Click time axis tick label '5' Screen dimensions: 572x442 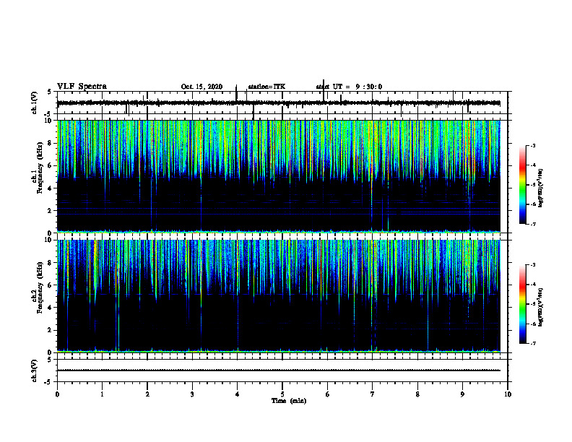tap(282, 394)
